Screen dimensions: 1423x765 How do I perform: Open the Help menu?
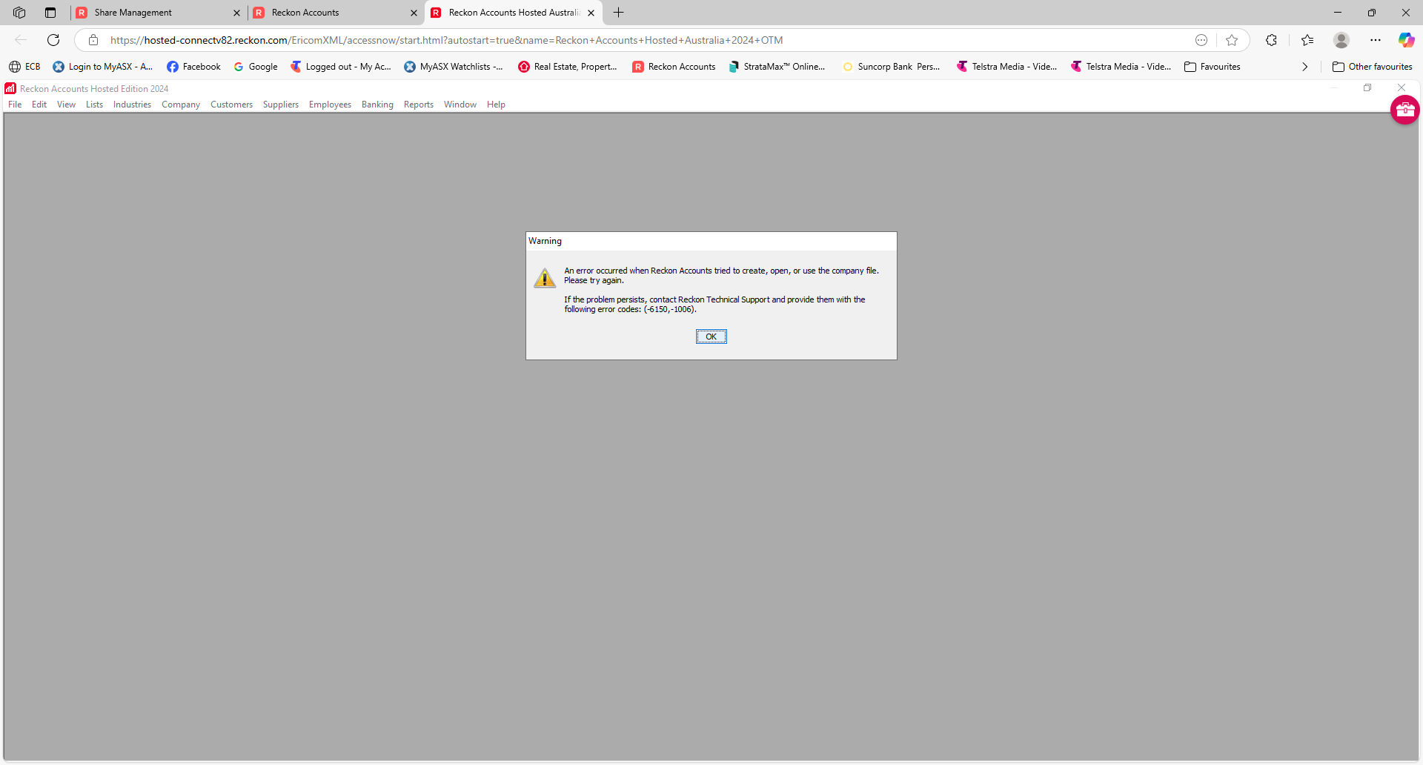[496, 105]
